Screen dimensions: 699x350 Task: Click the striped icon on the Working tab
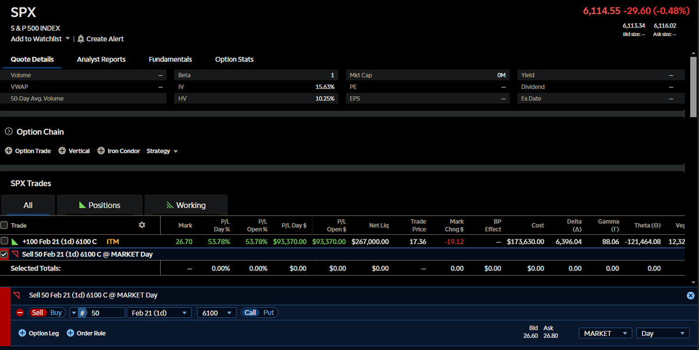tap(170, 205)
